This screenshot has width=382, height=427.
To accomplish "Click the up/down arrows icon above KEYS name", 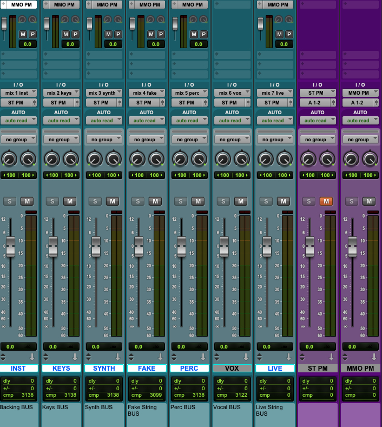I will click(x=45, y=357).
